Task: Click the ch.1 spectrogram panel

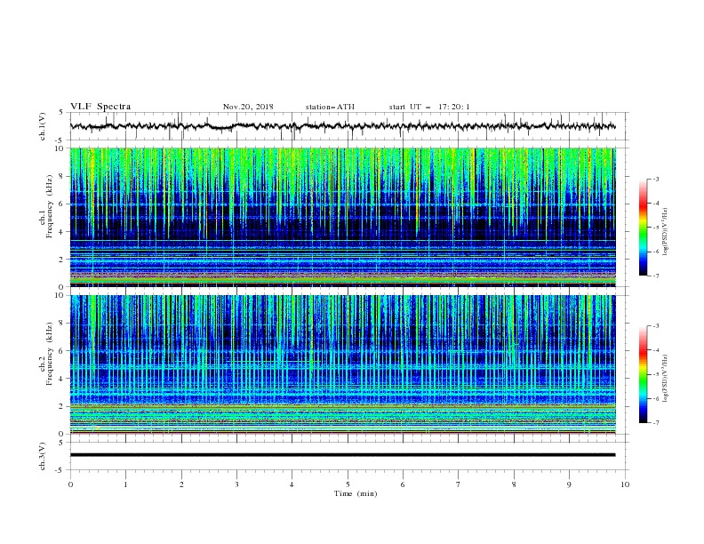Action: [342, 217]
